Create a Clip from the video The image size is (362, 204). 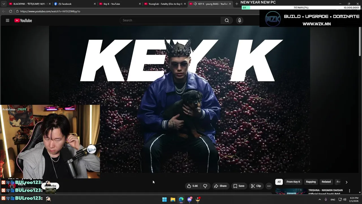pyautogui.click(x=256, y=186)
